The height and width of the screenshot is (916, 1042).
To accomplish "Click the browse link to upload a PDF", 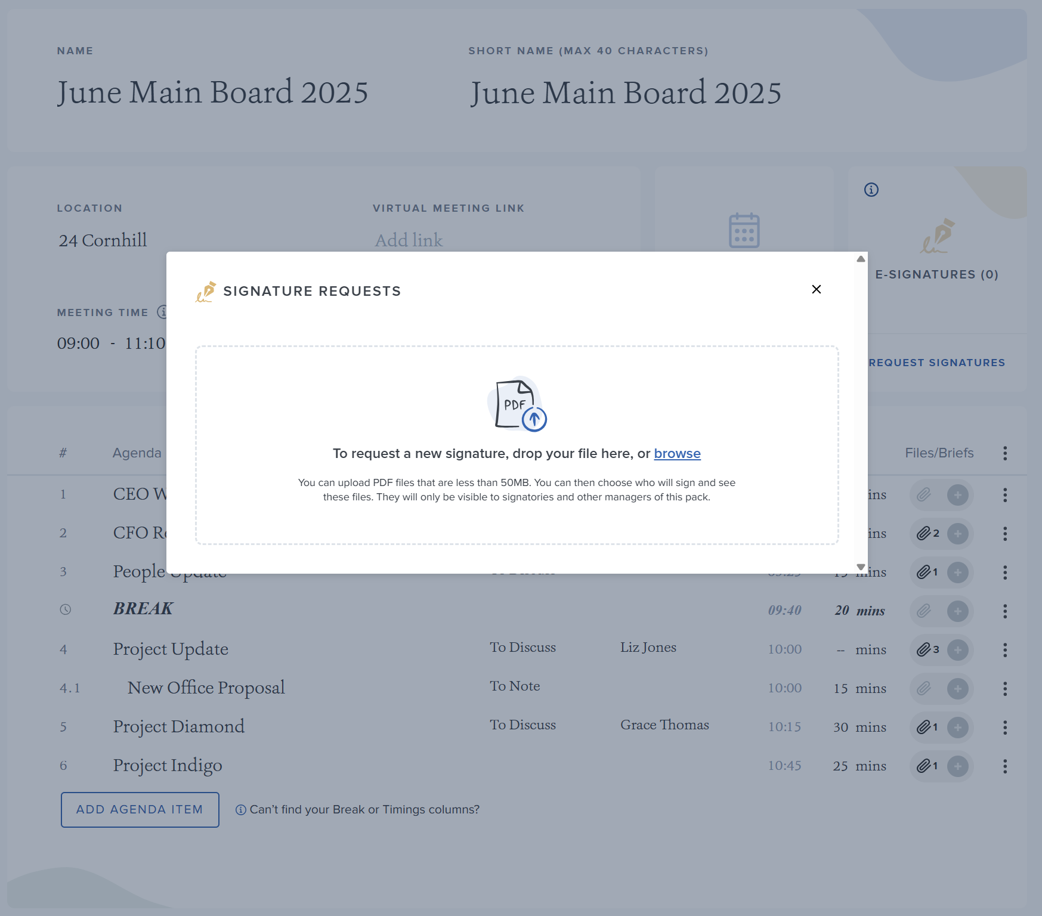I will [x=678, y=453].
